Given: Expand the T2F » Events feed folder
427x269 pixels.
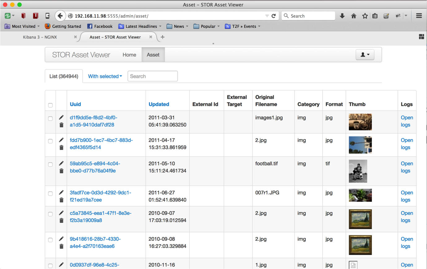Looking at the screenshot, I should 243,26.
